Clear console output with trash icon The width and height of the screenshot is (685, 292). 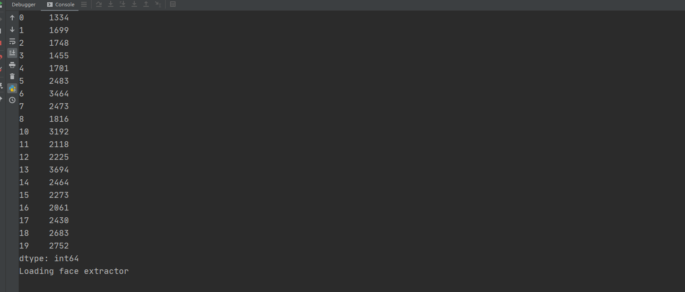coord(12,77)
